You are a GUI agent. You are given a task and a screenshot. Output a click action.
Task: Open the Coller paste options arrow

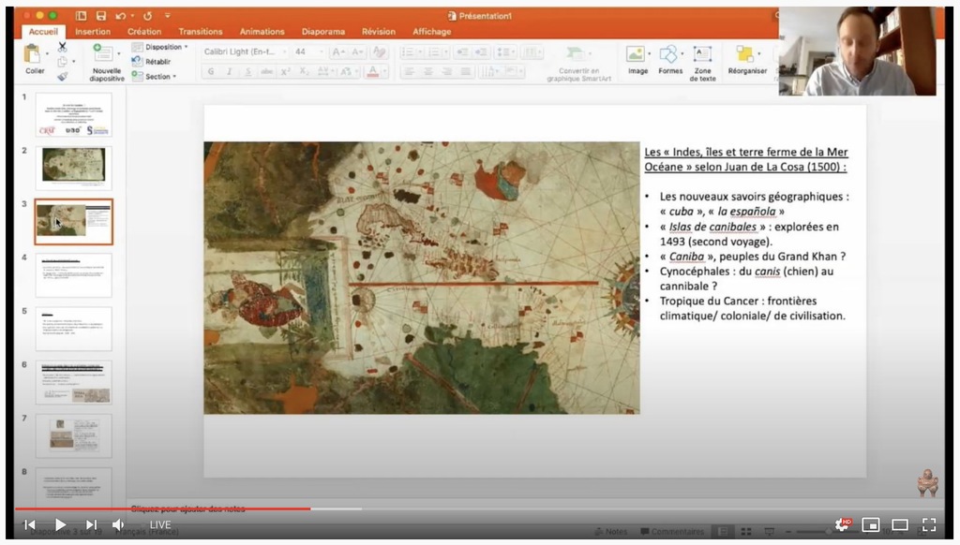click(x=47, y=54)
